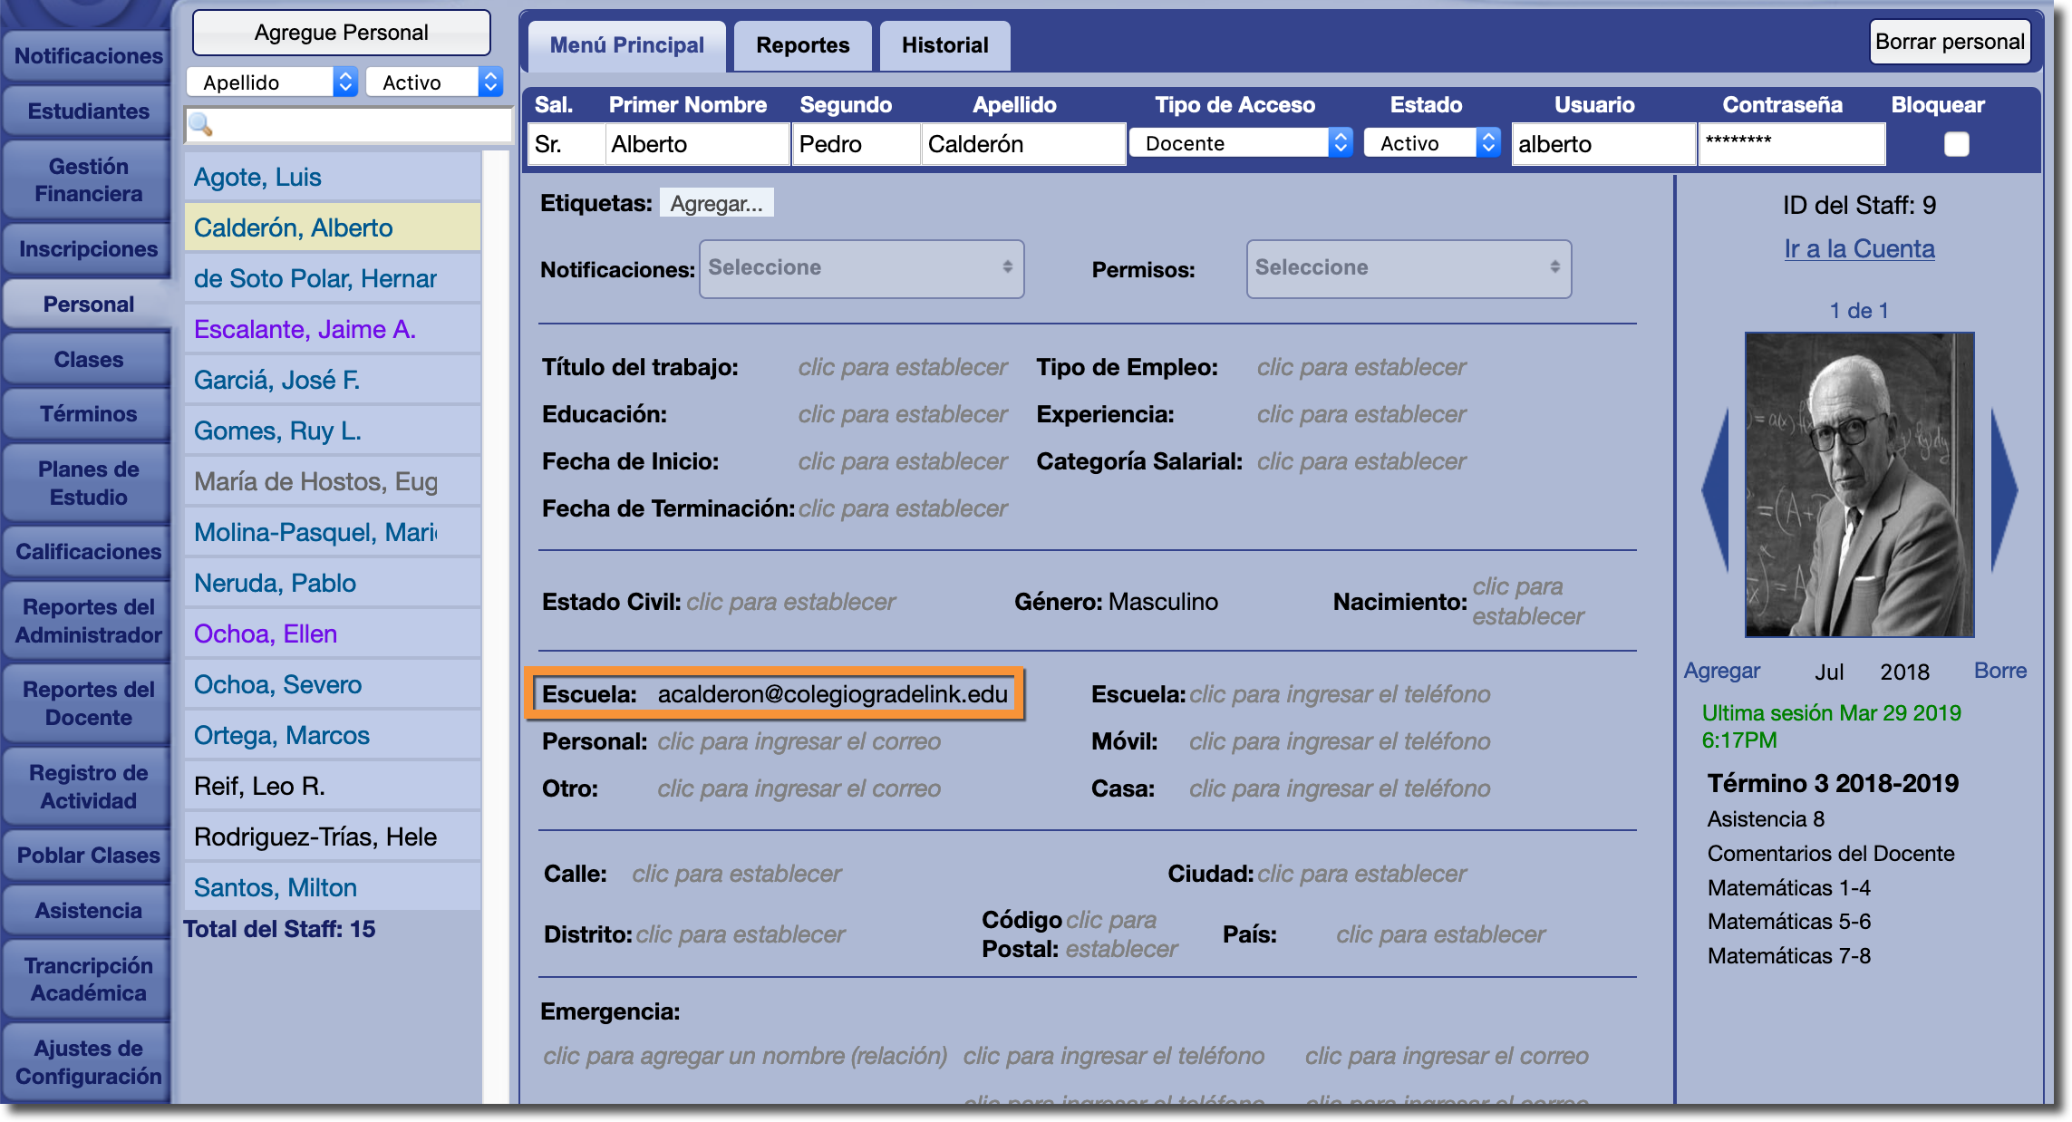The height and width of the screenshot is (1122, 2072).
Task: Open the Notificaciones Seleccione dropdown
Action: point(861,268)
